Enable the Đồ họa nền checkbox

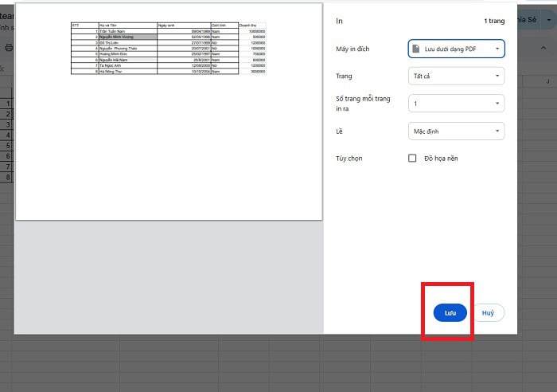(x=412, y=159)
